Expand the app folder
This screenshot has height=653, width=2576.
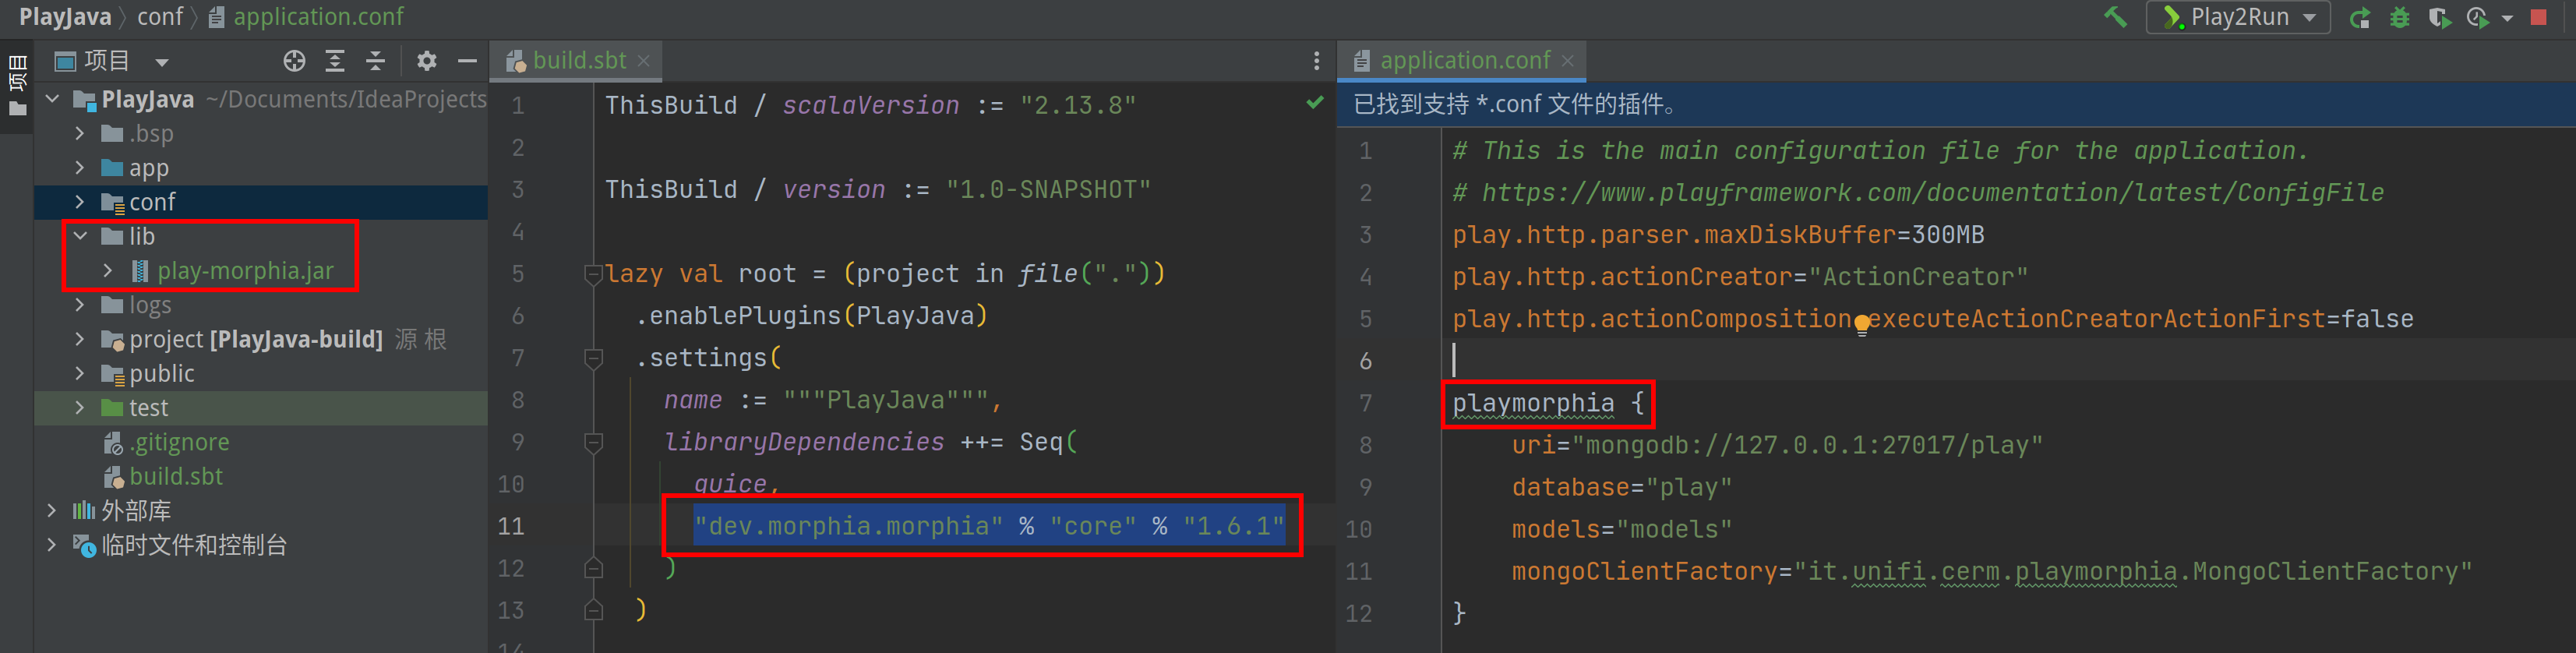click(x=80, y=168)
